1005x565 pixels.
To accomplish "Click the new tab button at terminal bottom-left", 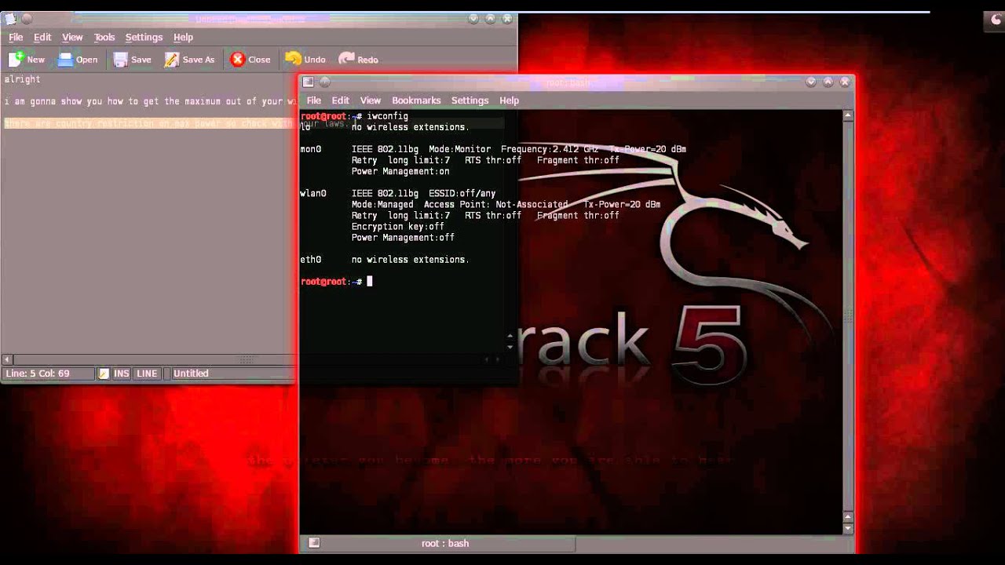I will [314, 542].
